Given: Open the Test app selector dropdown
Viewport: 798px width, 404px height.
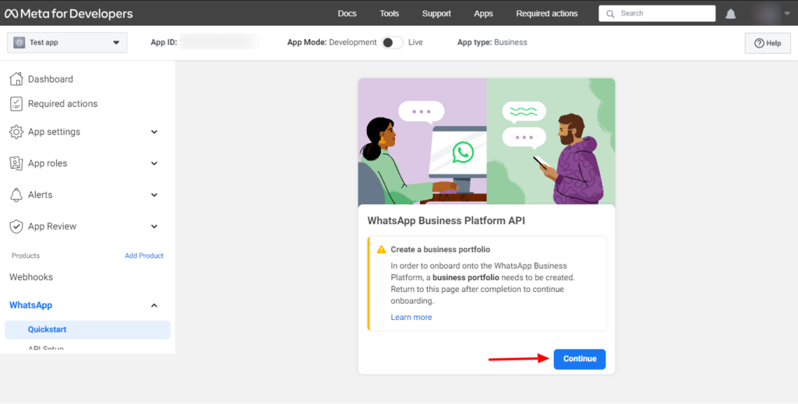Looking at the screenshot, I should coord(67,43).
